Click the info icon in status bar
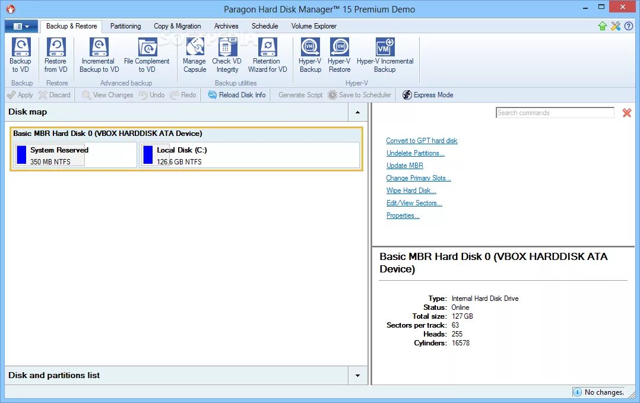 (577, 392)
